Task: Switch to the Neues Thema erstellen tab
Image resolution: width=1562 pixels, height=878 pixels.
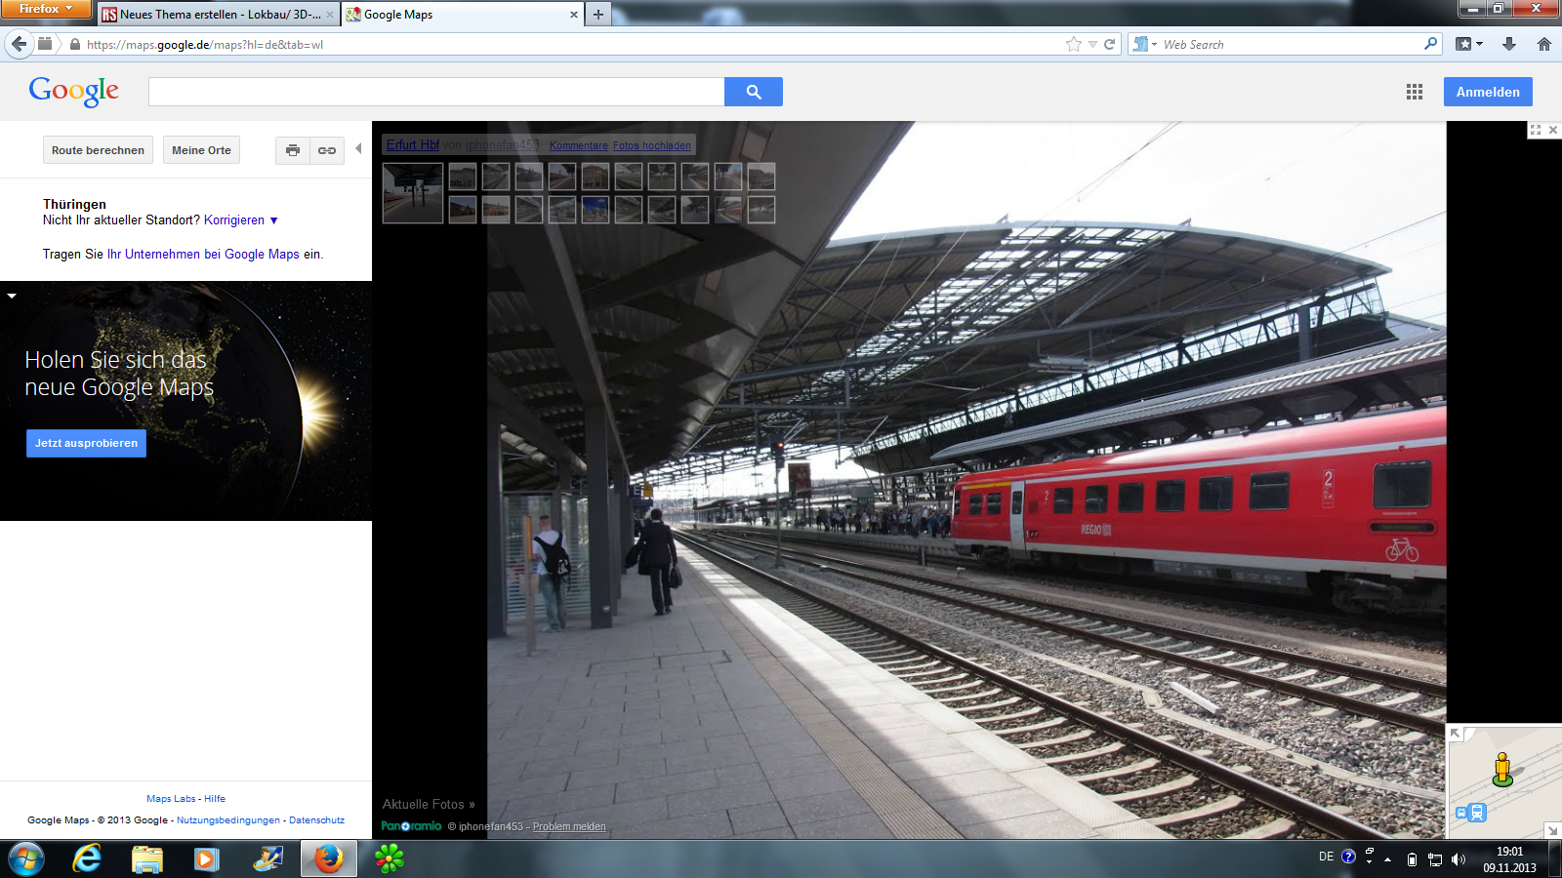Action: click(219, 15)
